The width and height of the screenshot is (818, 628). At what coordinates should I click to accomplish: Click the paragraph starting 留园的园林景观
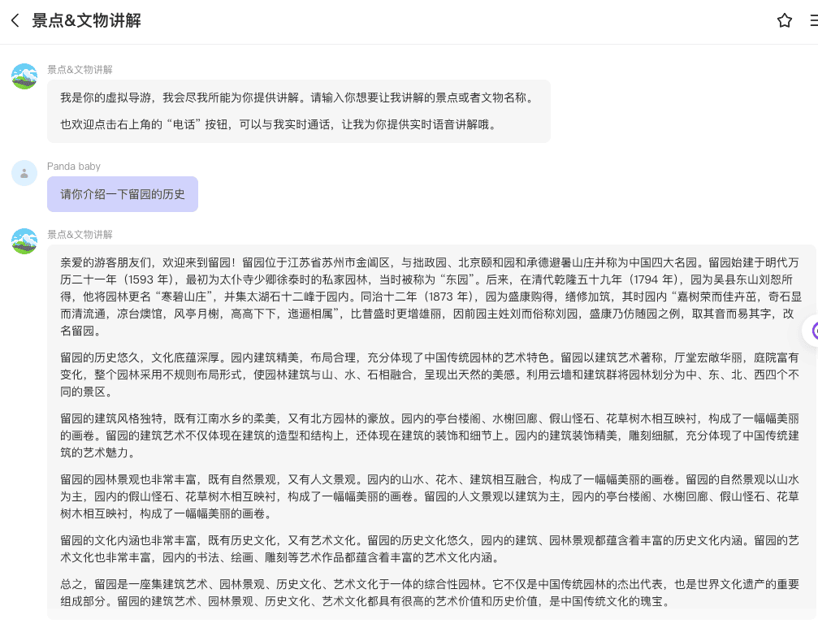tap(431, 496)
